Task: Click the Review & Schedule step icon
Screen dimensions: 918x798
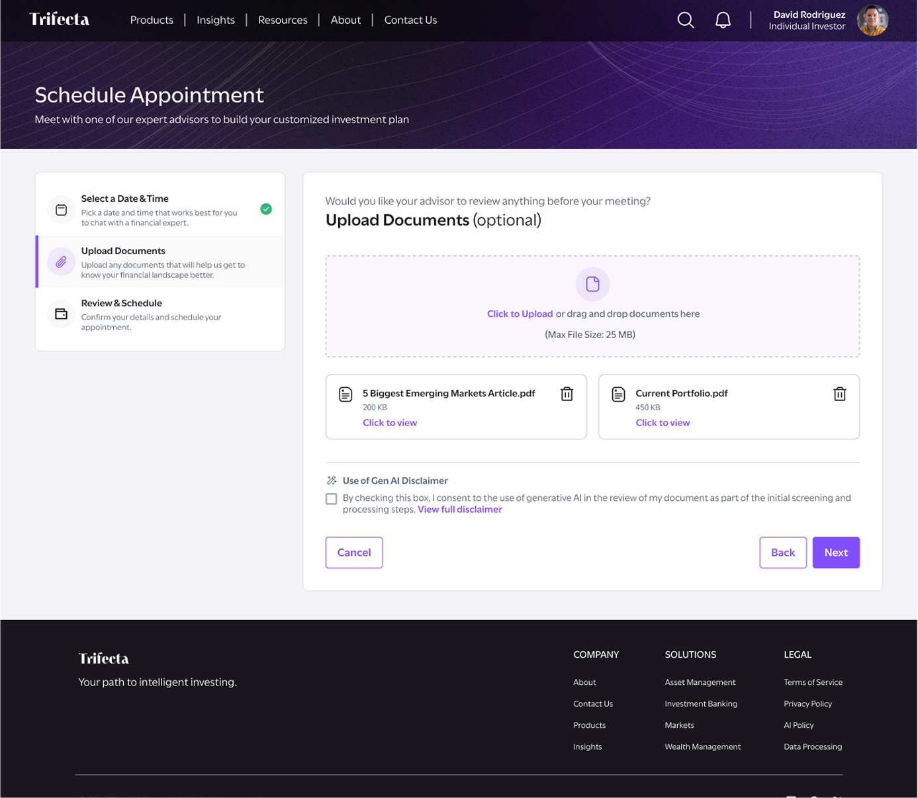Action: pyautogui.click(x=61, y=314)
